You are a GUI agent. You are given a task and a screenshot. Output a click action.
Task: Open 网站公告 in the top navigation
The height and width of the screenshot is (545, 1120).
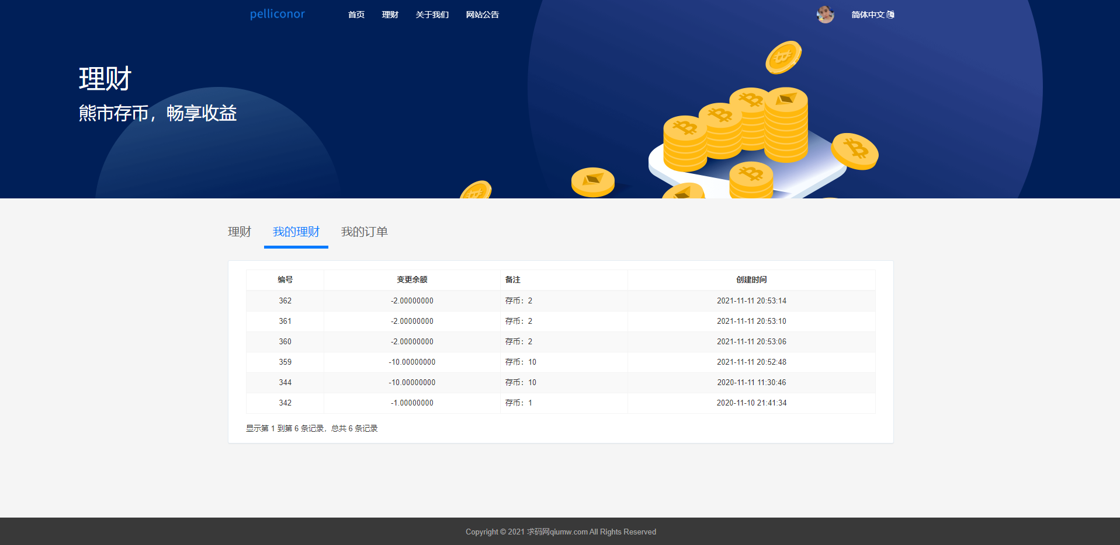click(483, 15)
